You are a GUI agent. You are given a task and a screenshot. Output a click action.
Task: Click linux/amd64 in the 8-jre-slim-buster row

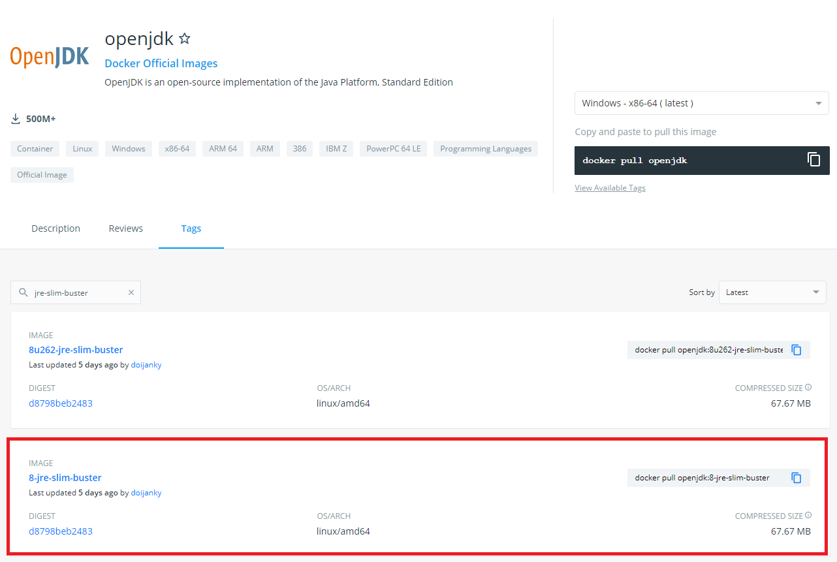coord(343,531)
